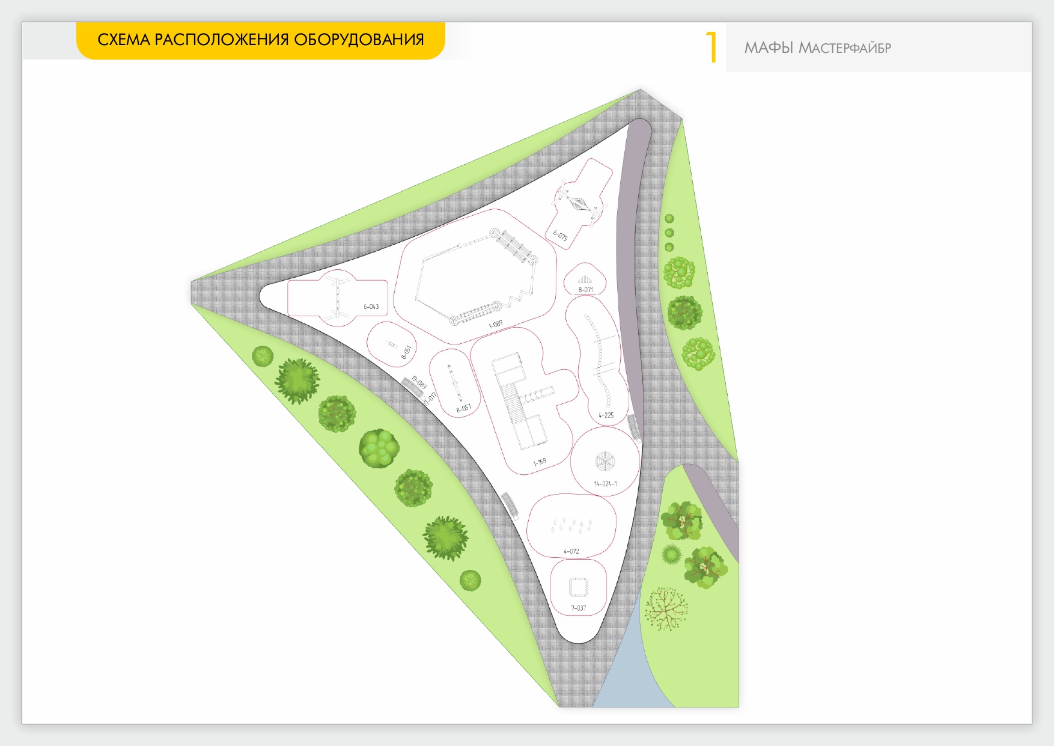Click the yellow page number 1
1054x746 pixels.
pos(711,47)
